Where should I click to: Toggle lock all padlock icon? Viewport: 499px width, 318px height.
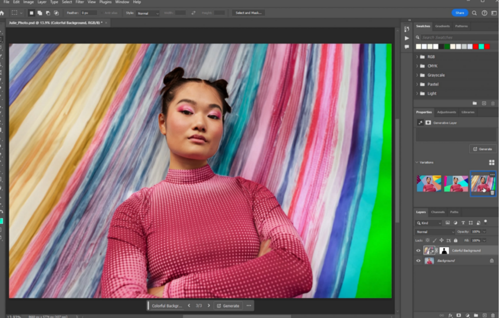[x=456, y=240]
